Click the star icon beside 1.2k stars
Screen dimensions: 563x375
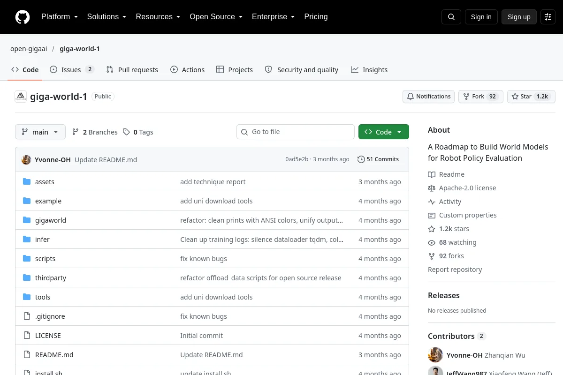[432, 229]
